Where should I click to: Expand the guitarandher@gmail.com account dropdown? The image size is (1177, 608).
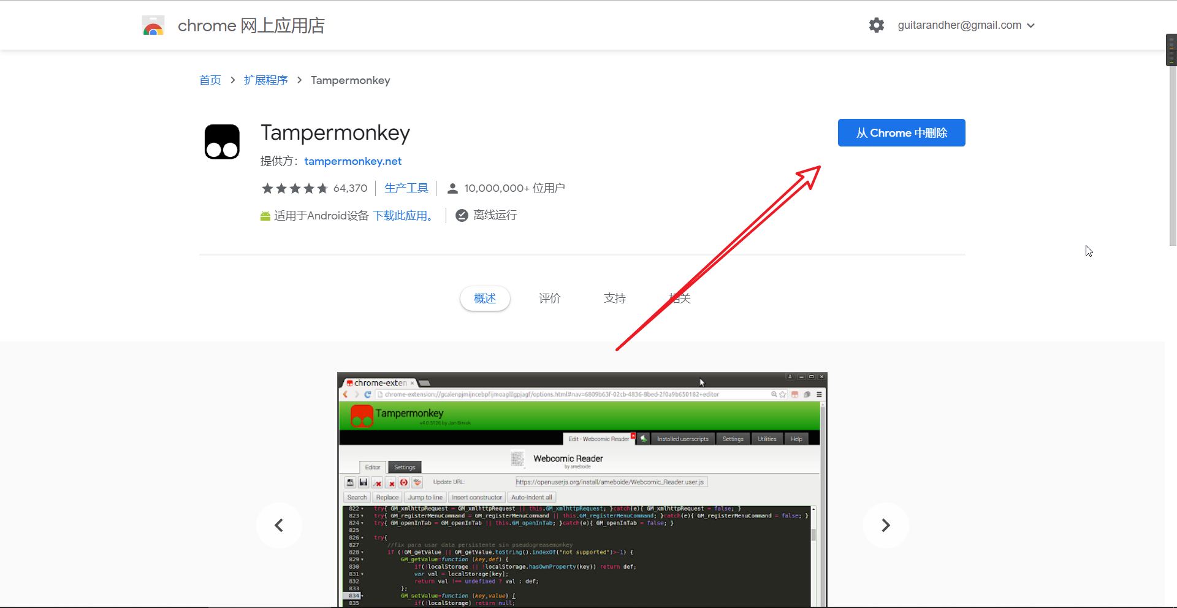pyautogui.click(x=967, y=25)
